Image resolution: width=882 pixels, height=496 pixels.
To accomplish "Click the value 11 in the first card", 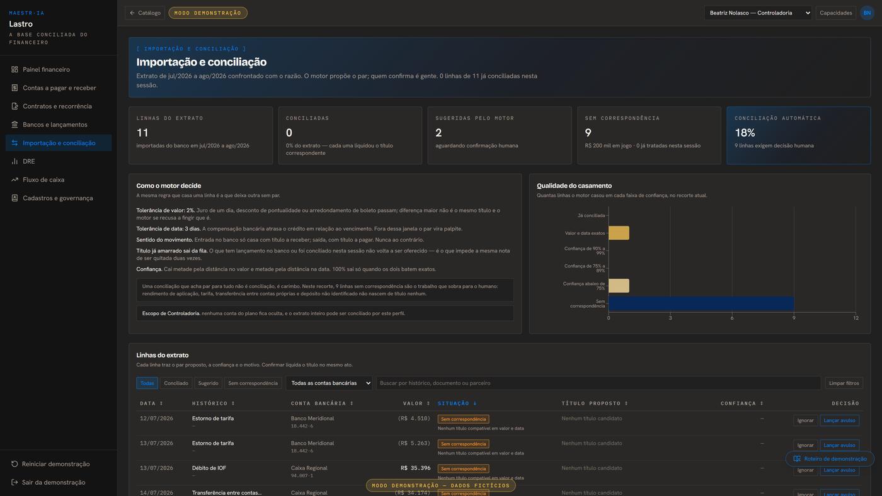I will pyautogui.click(x=142, y=133).
